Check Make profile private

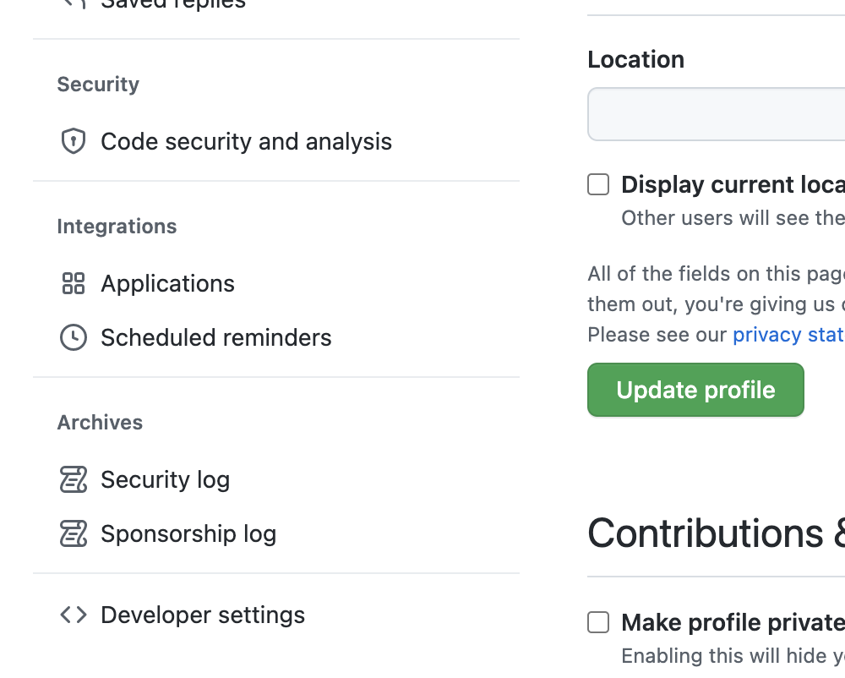coord(597,622)
